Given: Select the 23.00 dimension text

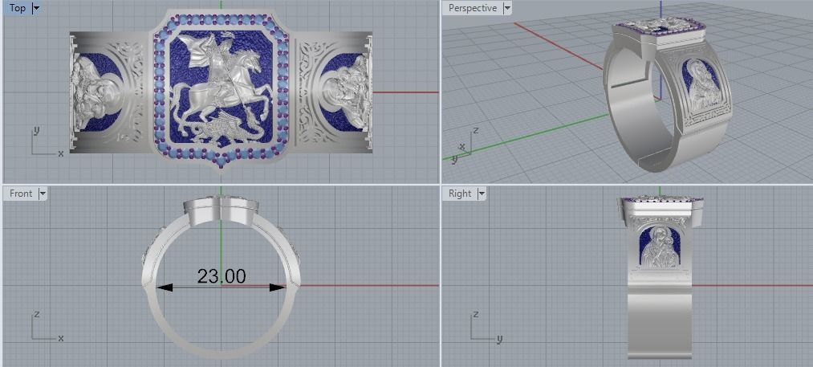Looking at the screenshot, I should [222, 276].
